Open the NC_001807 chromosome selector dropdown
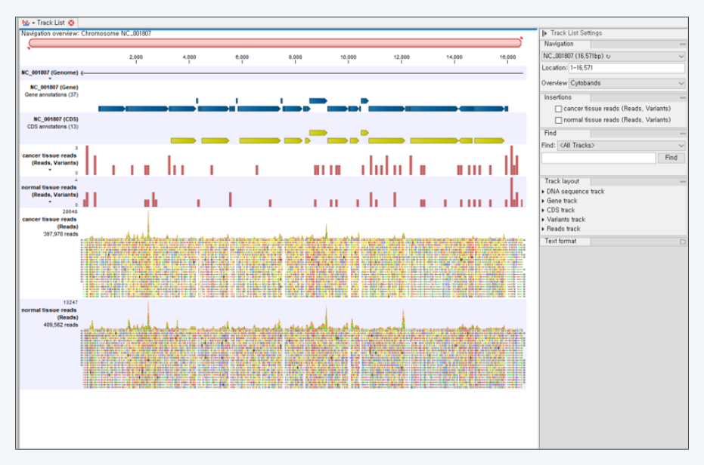The image size is (704, 465). click(681, 58)
